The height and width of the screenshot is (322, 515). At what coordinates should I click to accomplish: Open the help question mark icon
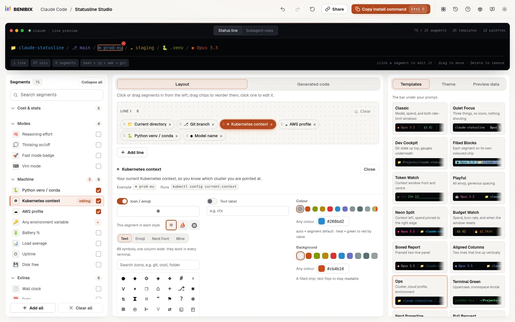click(468, 9)
